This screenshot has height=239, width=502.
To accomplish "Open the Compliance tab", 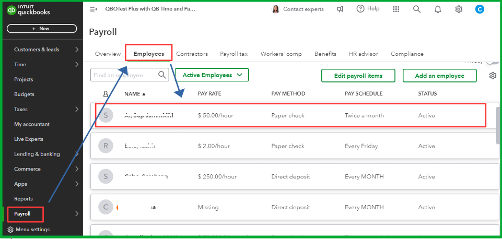I will pos(407,54).
